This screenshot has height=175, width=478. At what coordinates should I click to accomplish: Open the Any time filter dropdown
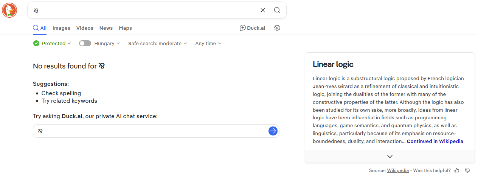(208, 43)
